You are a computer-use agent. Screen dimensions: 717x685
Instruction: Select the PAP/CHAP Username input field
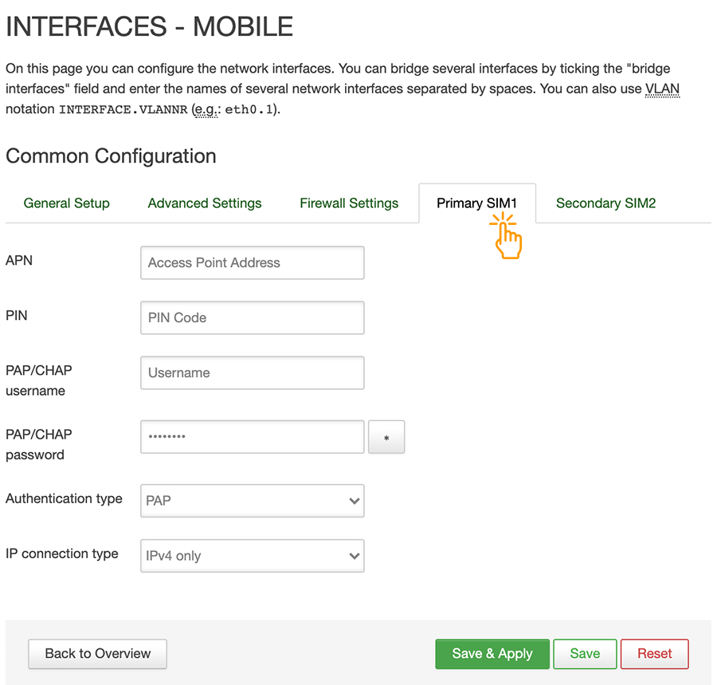click(252, 372)
